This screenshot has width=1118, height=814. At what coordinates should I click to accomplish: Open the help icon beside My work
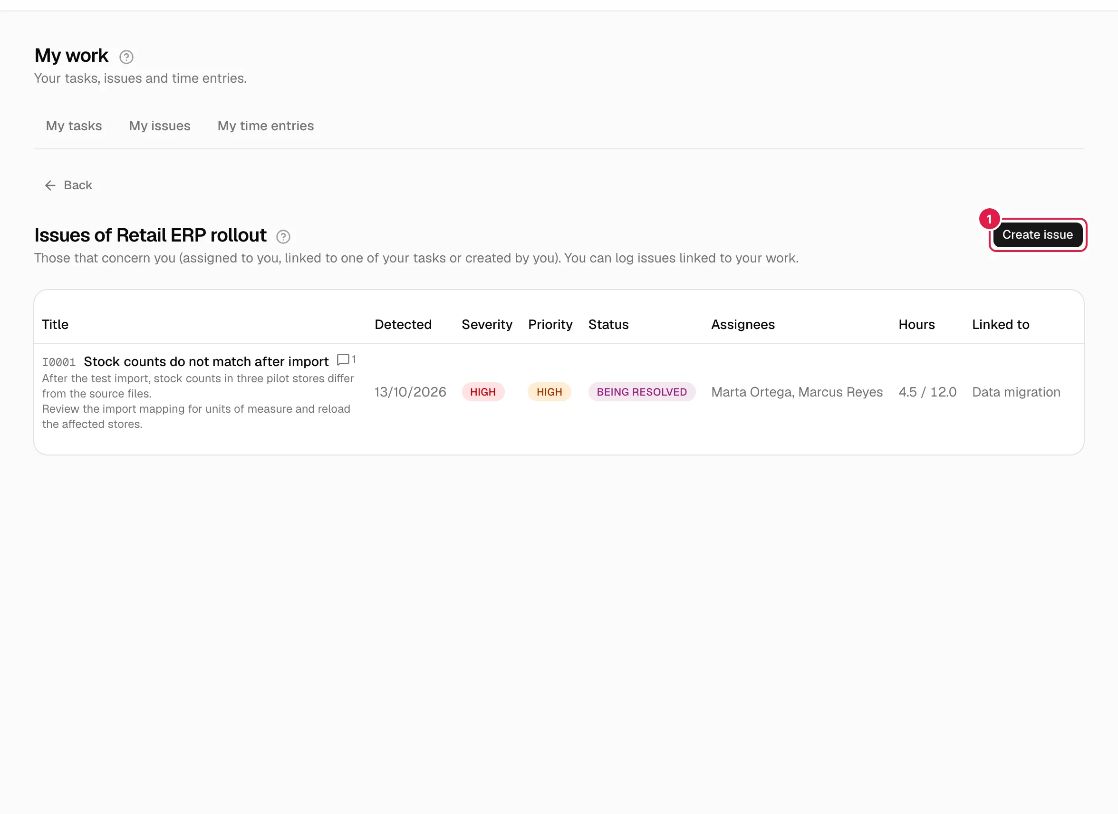[126, 57]
